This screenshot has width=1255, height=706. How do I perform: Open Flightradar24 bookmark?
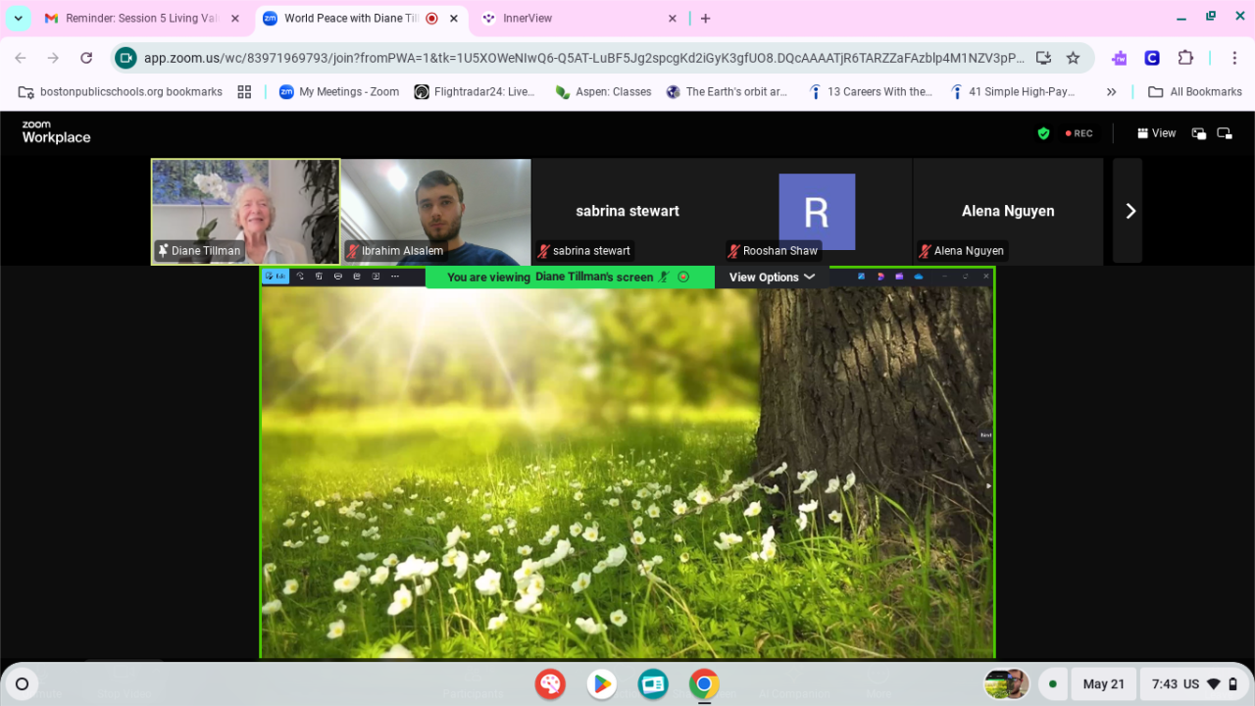pyautogui.click(x=475, y=92)
